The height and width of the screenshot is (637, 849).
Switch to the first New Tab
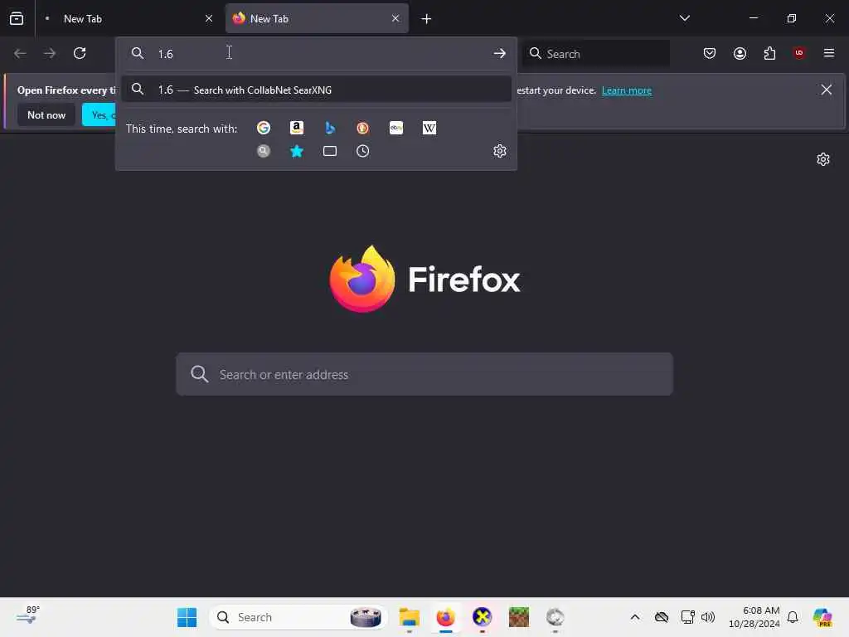129,18
